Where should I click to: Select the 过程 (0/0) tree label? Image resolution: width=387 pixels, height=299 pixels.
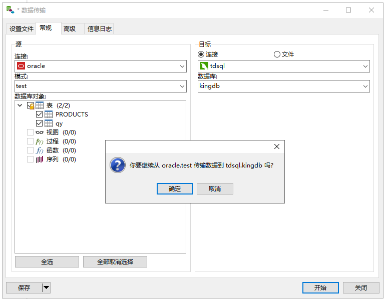point(61,141)
